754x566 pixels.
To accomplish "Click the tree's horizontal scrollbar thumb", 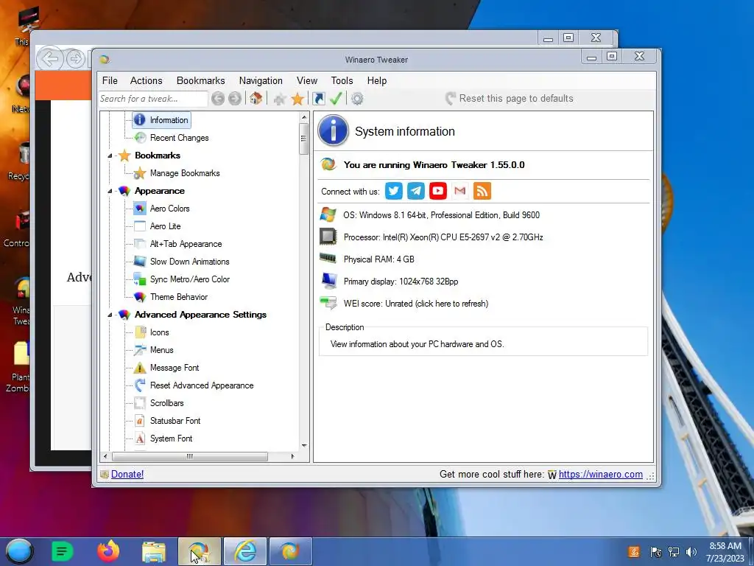I will click(x=190, y=456).
